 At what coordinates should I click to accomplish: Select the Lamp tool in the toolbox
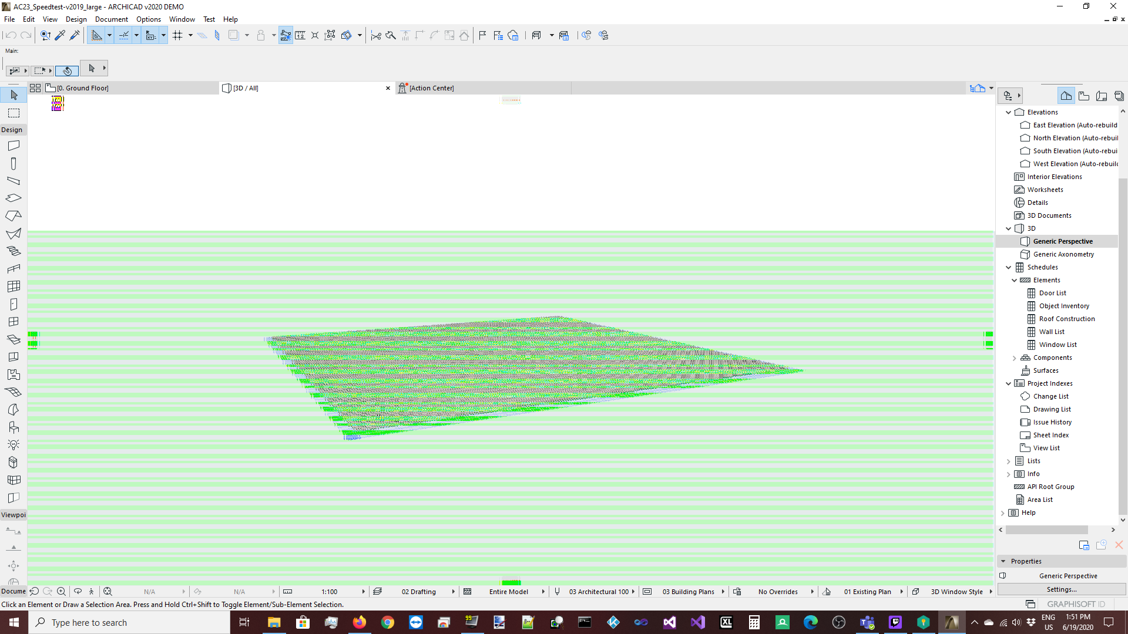pos(13,444)
